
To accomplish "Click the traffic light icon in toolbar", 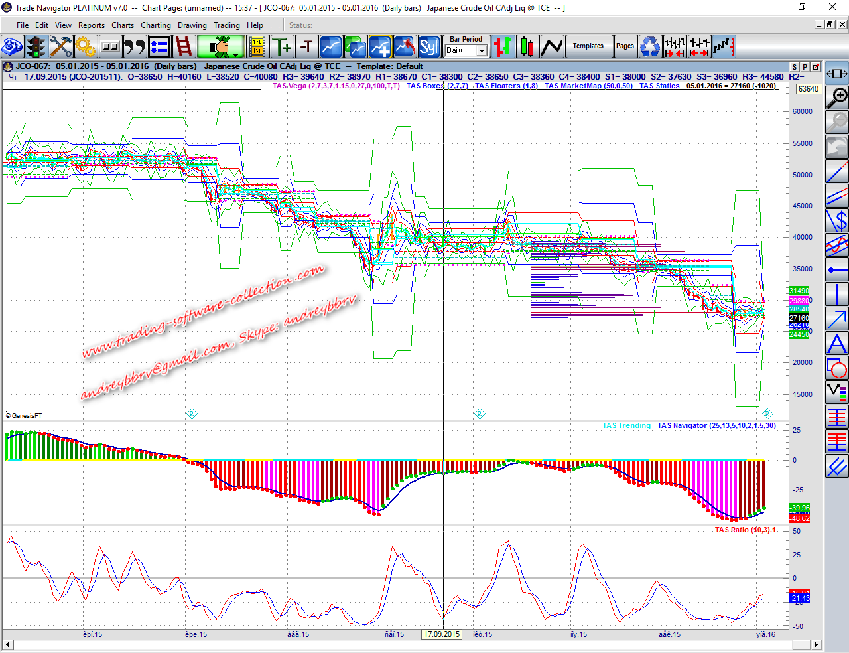I will tap(36, 47).
